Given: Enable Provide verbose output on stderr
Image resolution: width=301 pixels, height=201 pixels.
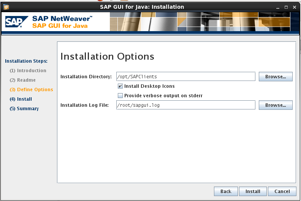Looking at the screenshot, I should click(120, 96).
